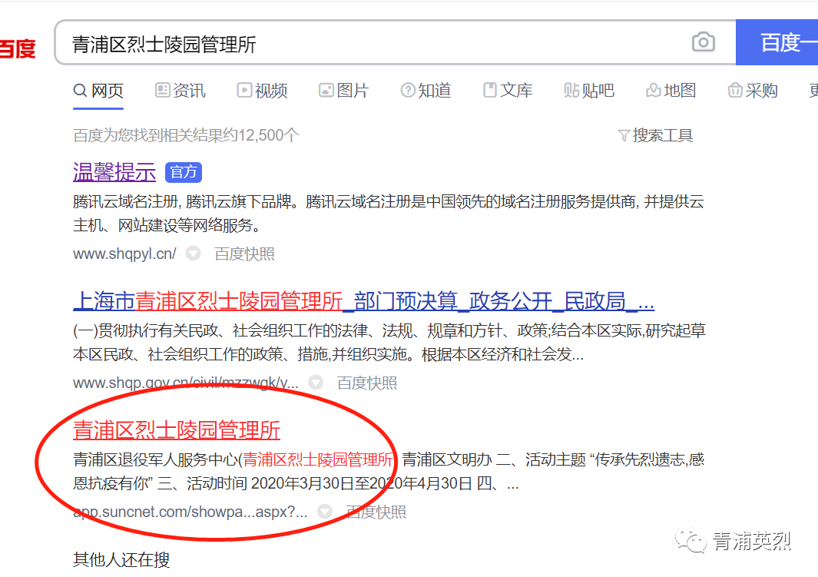Open the 温馨提示 result link
The height and width of the screenshot is (577, 818).
[x=114, y=172]
